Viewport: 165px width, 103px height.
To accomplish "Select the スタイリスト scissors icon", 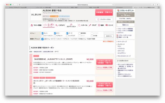I will click(71, 24).
